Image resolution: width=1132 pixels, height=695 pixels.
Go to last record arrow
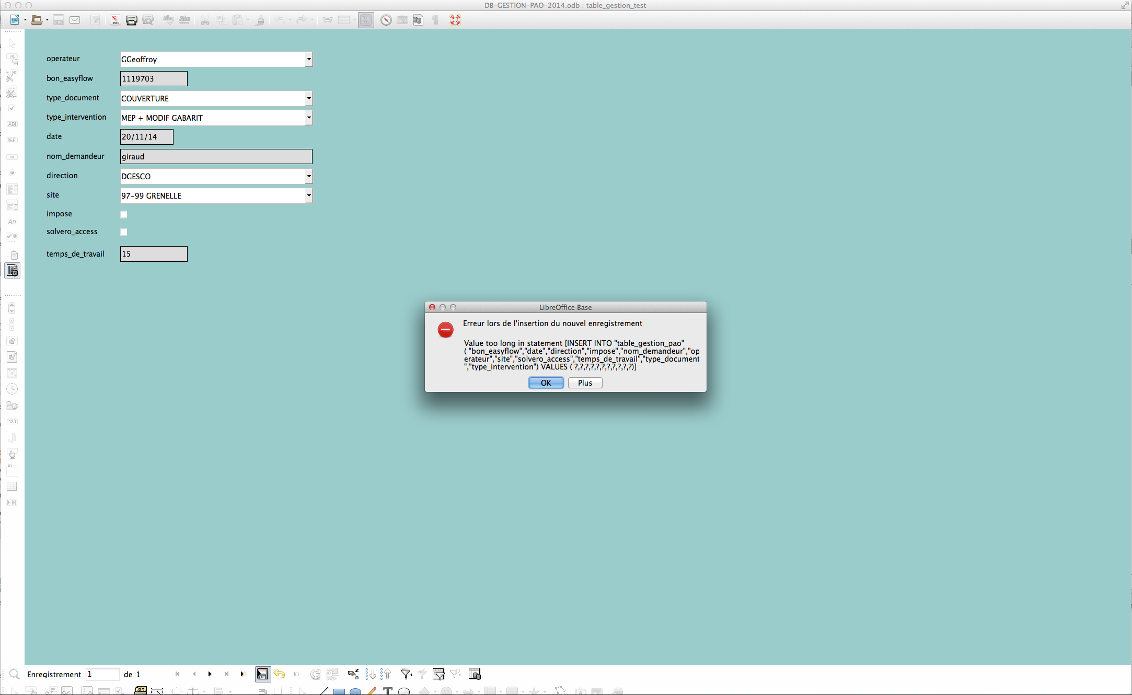click(x=226, y=674)
